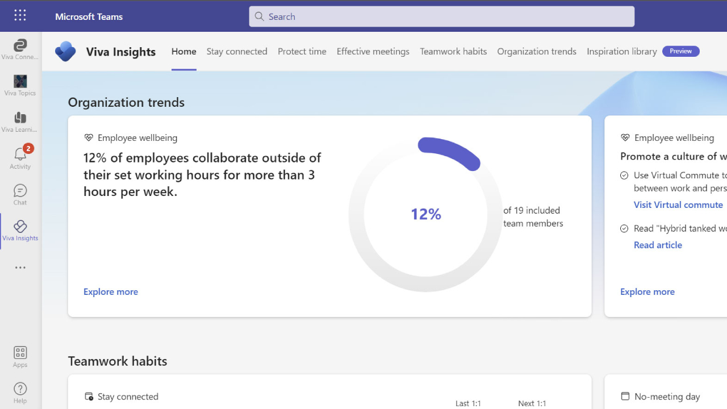
Task: Open Viva Learning from the sidebar
Action: [x=20, y=118]
